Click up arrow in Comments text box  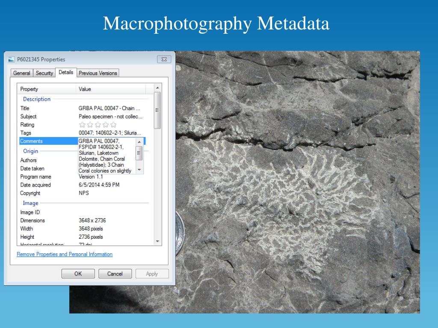click(139, 142)
